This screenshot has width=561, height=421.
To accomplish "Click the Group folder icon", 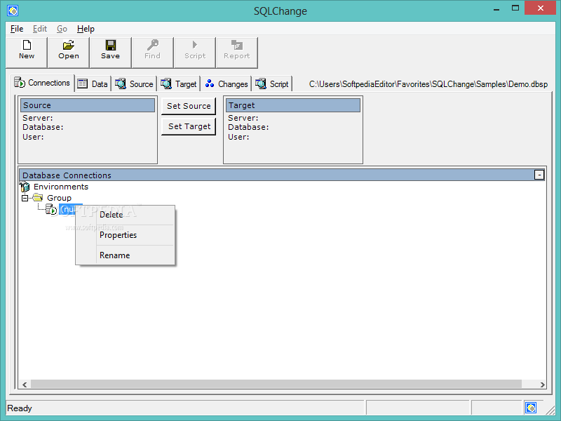I will [x=38, y=198].
